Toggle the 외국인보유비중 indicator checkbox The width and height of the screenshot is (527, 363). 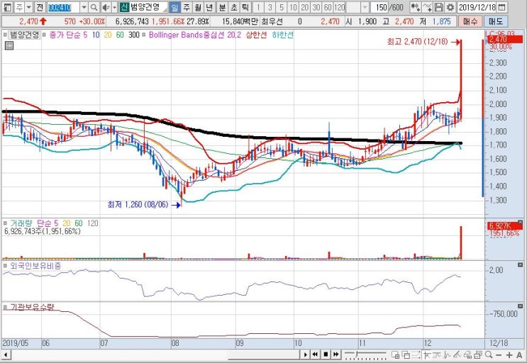pos(5,266)
